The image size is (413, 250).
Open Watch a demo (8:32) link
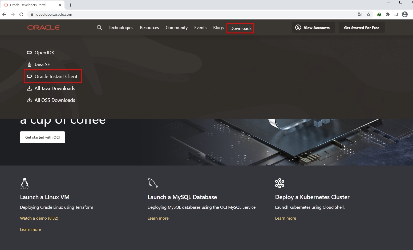[x=39, y=218]
